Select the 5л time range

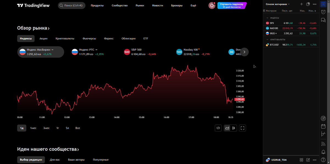[67, 128]
